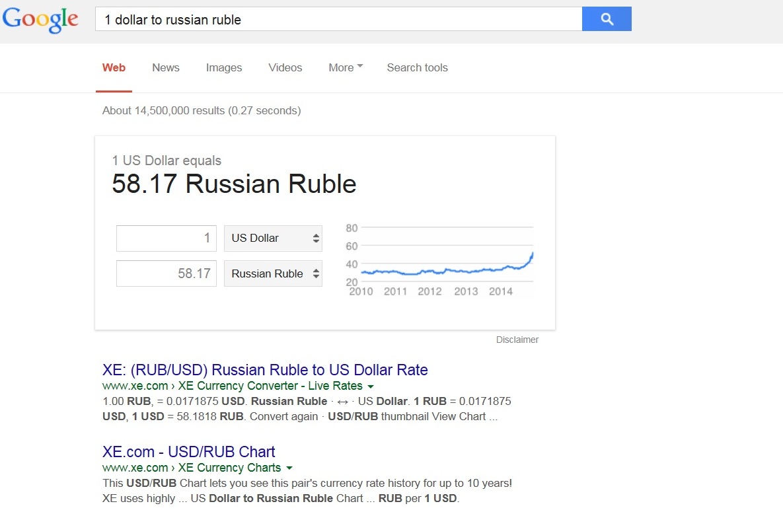This screenshot has height=510, width=783.
Task: Select the Web tab
Action: point(114,67)
